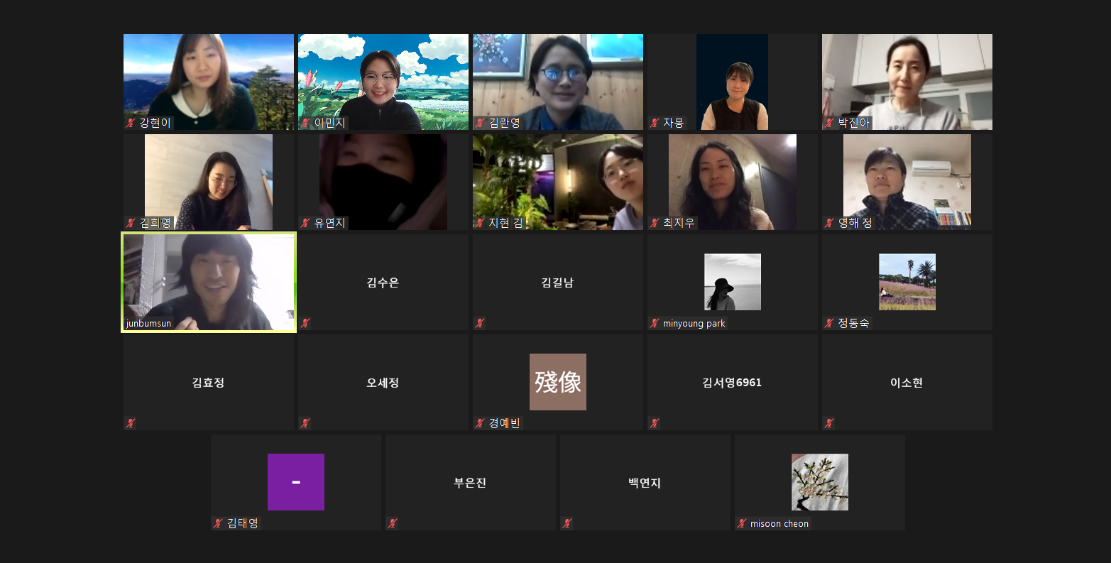Select the participant name 백연지
Viewport: 1111px width, 563px height.
click(645, 483)
